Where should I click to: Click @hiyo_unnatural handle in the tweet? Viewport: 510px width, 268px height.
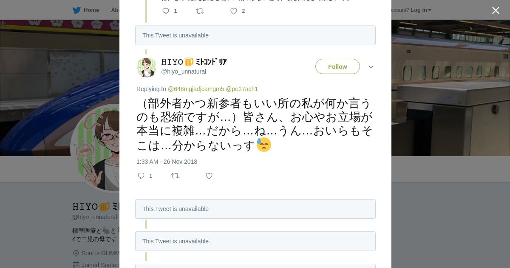(x=184, y=71)
